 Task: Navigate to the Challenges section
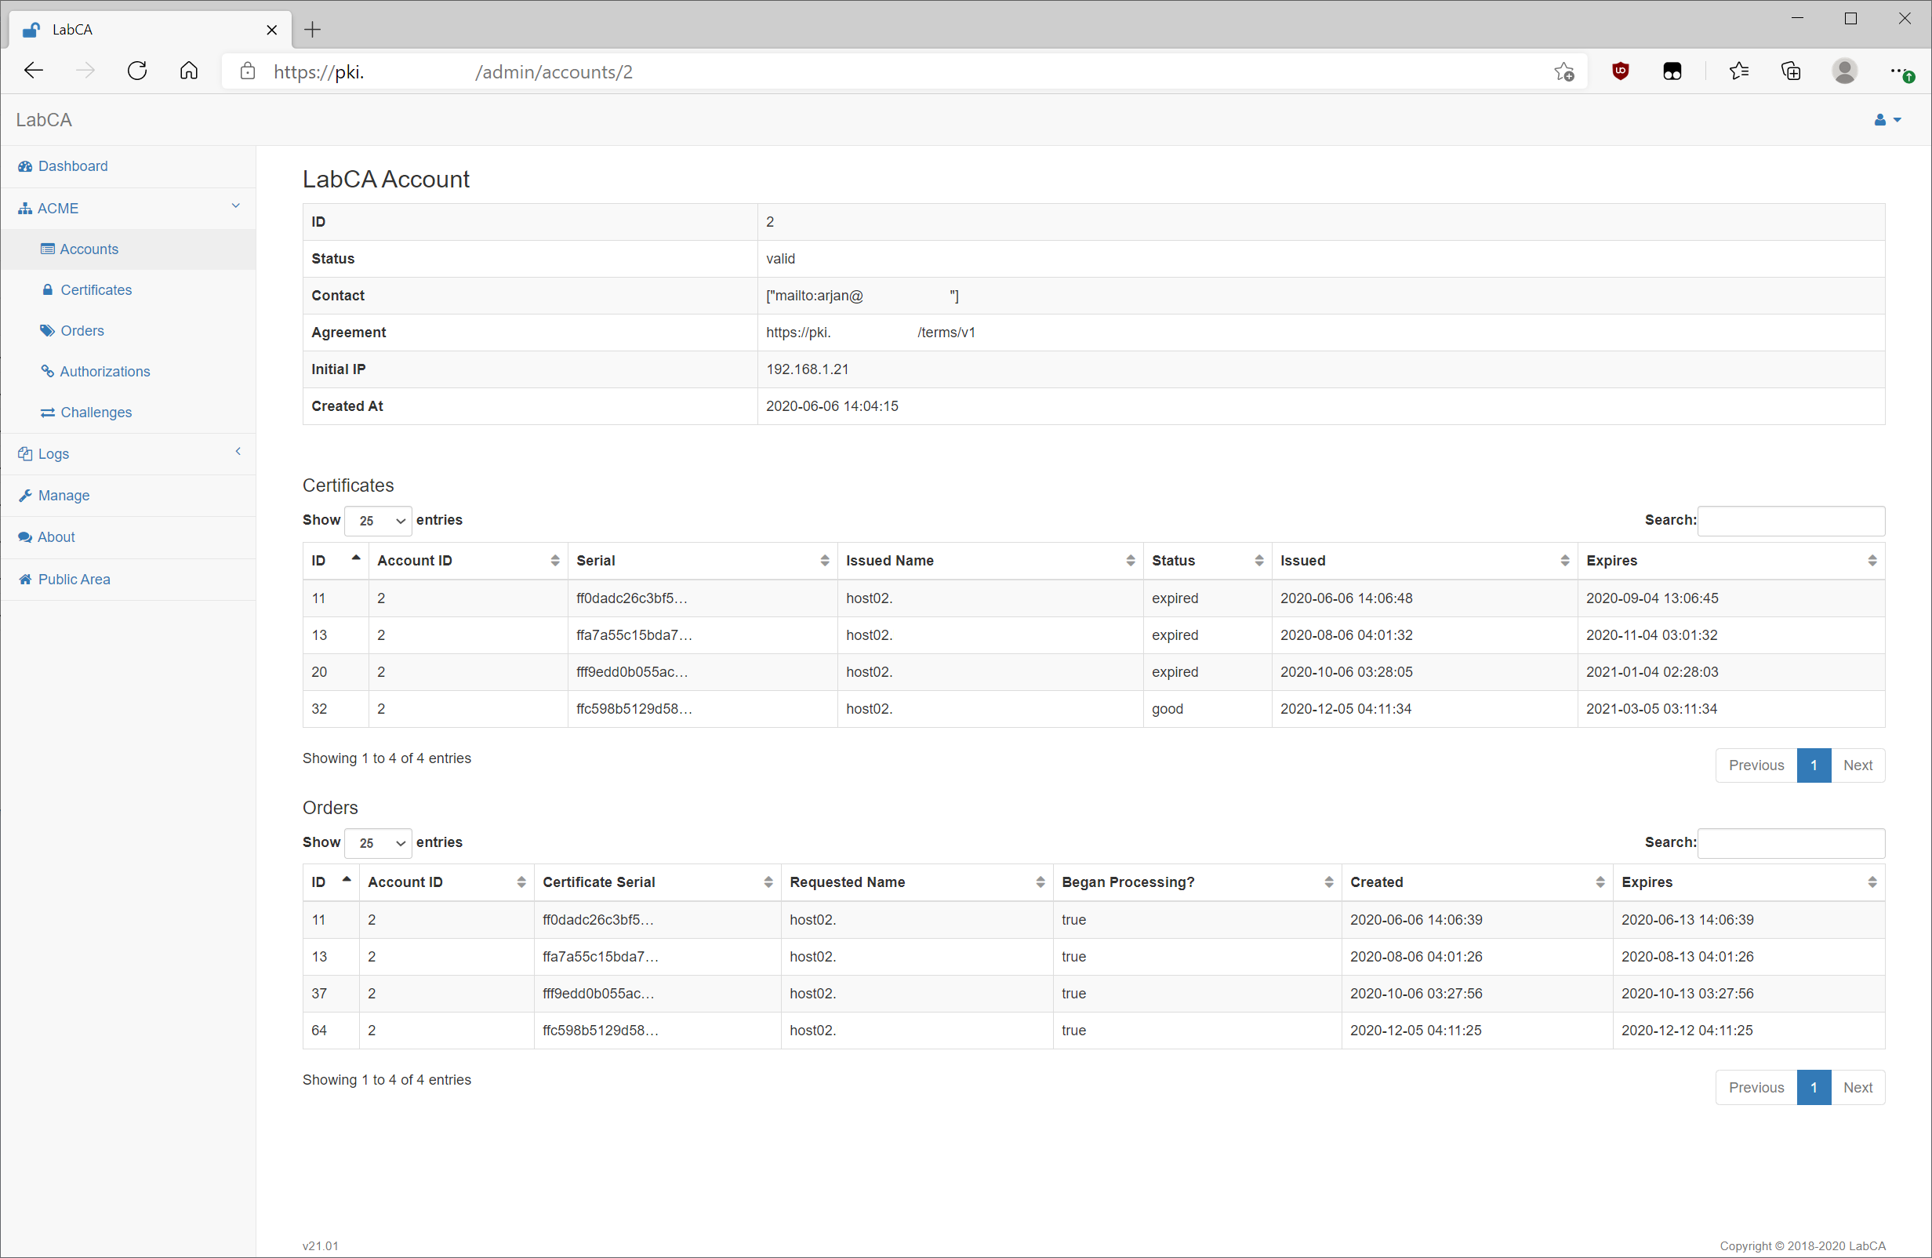click(x=96, y=412)
